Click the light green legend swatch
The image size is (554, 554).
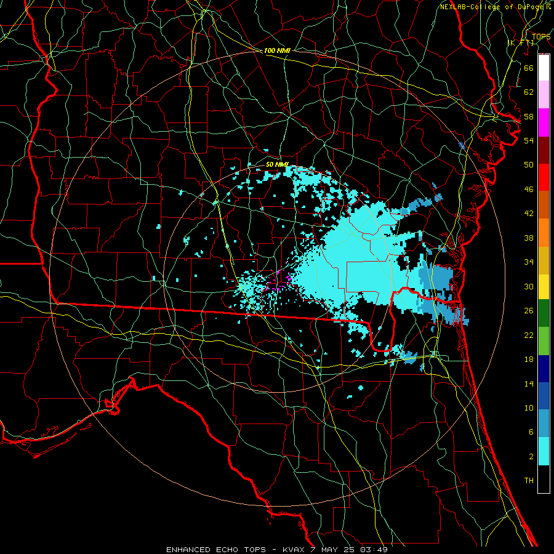click(x=544, y=341)
